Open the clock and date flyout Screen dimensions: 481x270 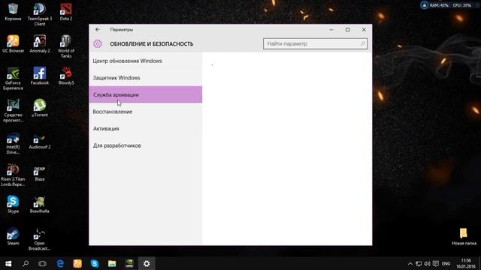coord(465,263)
